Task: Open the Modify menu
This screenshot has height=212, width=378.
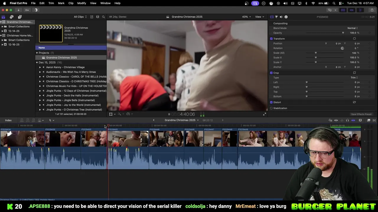Action: pos(82,3)
